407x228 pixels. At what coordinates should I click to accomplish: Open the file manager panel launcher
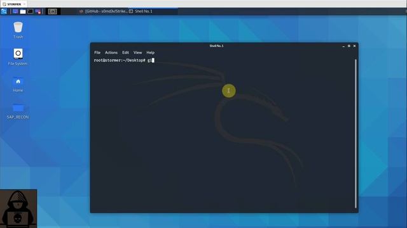(23, 11)
